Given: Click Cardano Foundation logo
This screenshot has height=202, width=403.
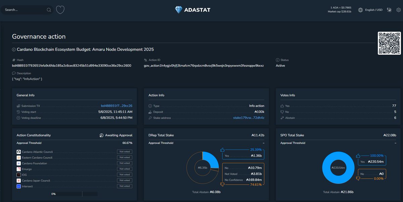Looking at the screenshot, I should tap(19, 163).
